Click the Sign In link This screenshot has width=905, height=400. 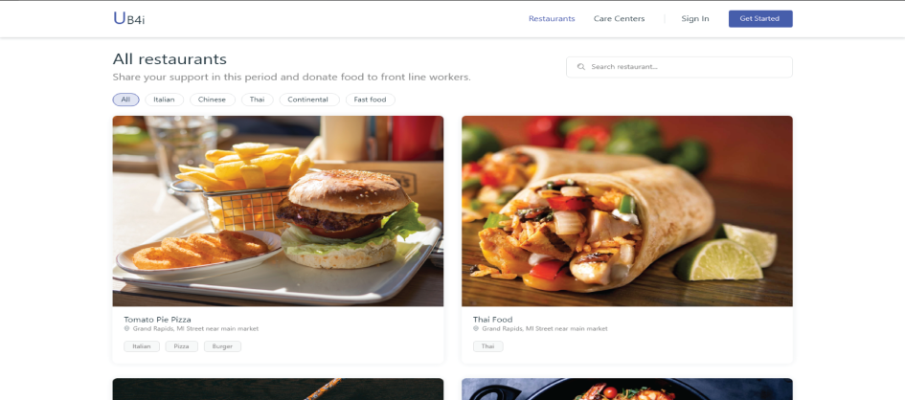[x=695, y=18]
